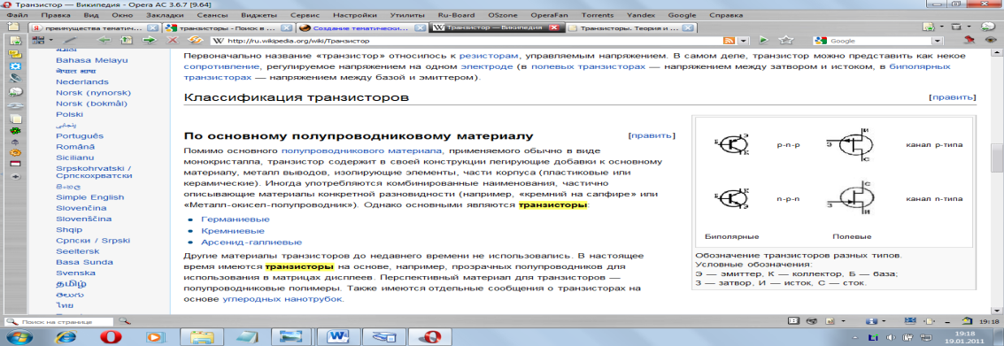Open the полупроводникового материала link
The height and width of the screenshot is (346, 1004).
(362, 150)
